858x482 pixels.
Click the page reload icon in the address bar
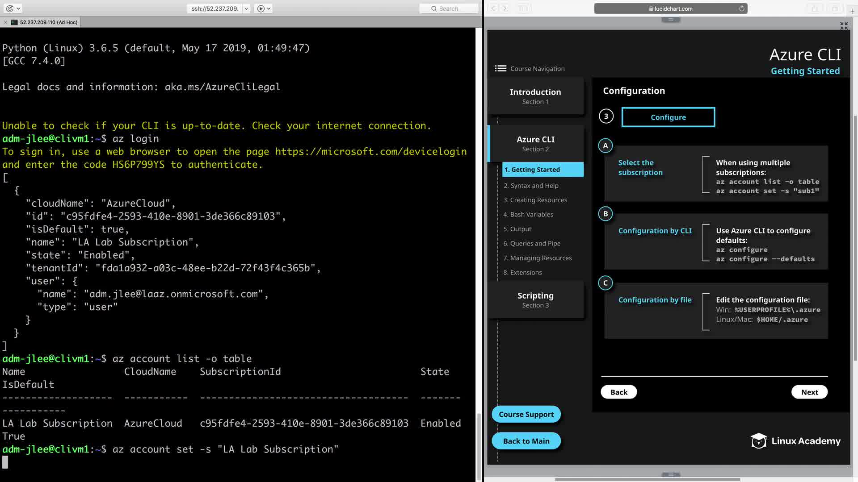pyautogui.click(x=741, y=8)
